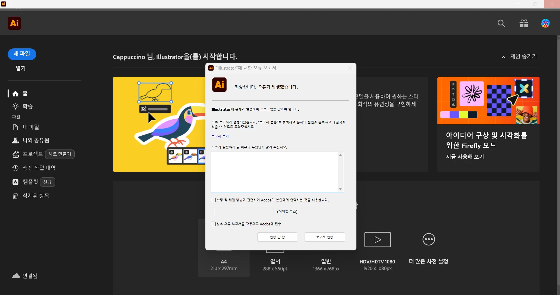Click the 보고서 보기 link
Image resolution: width=560 pixels, height=295 pixels.
tap(220, 136)
